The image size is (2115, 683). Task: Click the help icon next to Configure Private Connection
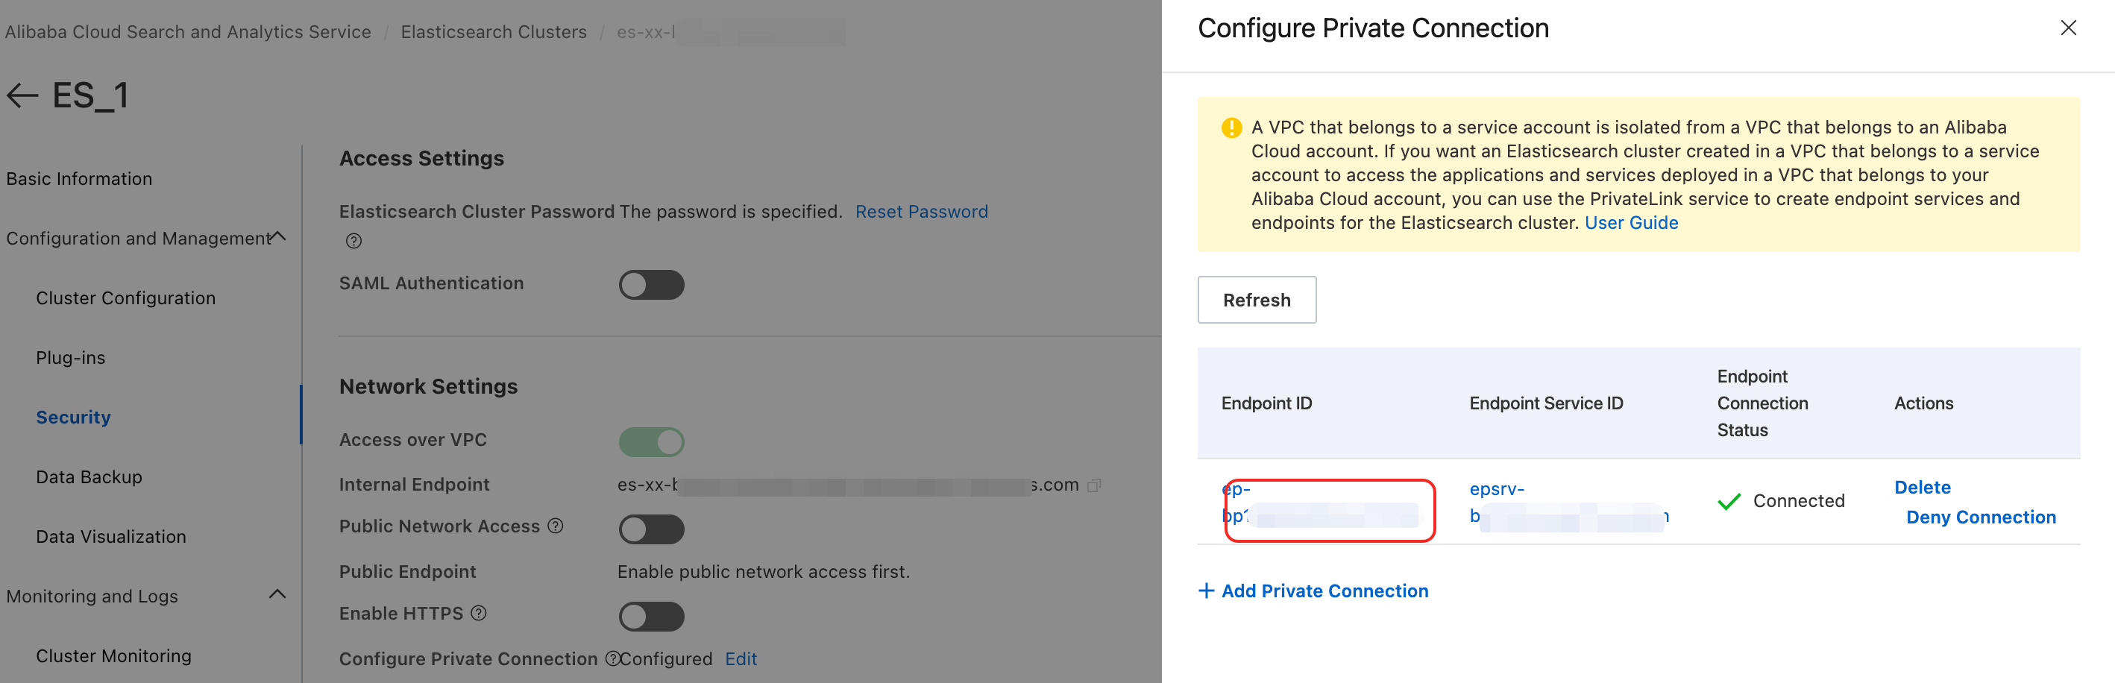tap(612, 659)
